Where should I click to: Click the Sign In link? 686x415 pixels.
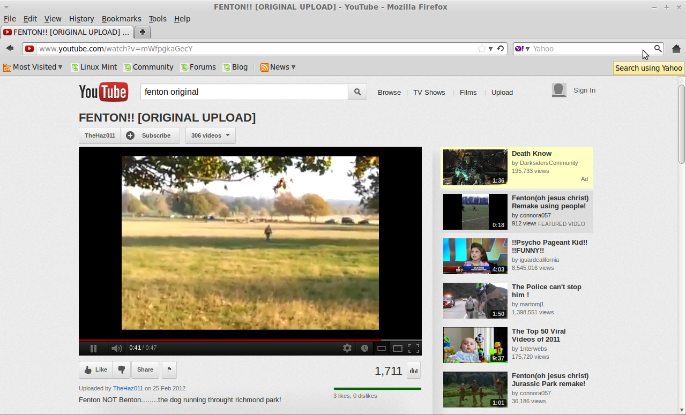(584, 90)
